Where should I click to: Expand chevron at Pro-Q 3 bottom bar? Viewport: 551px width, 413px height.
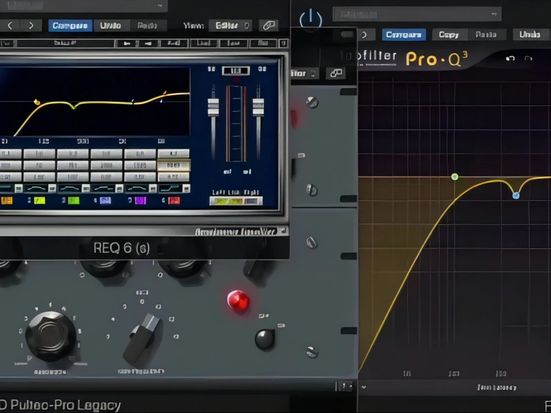click(364, 387)
